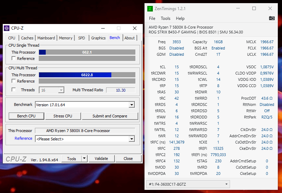Image resolution: width=282 pixels, height=193 pixels.
Task: Click the tRFC value 278
Action: pyautogui.click(x=177, y=148)
